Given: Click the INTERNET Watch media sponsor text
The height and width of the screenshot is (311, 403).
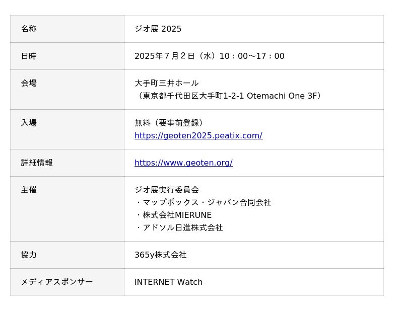Looking at the screenshot, I should click(168, 282).
